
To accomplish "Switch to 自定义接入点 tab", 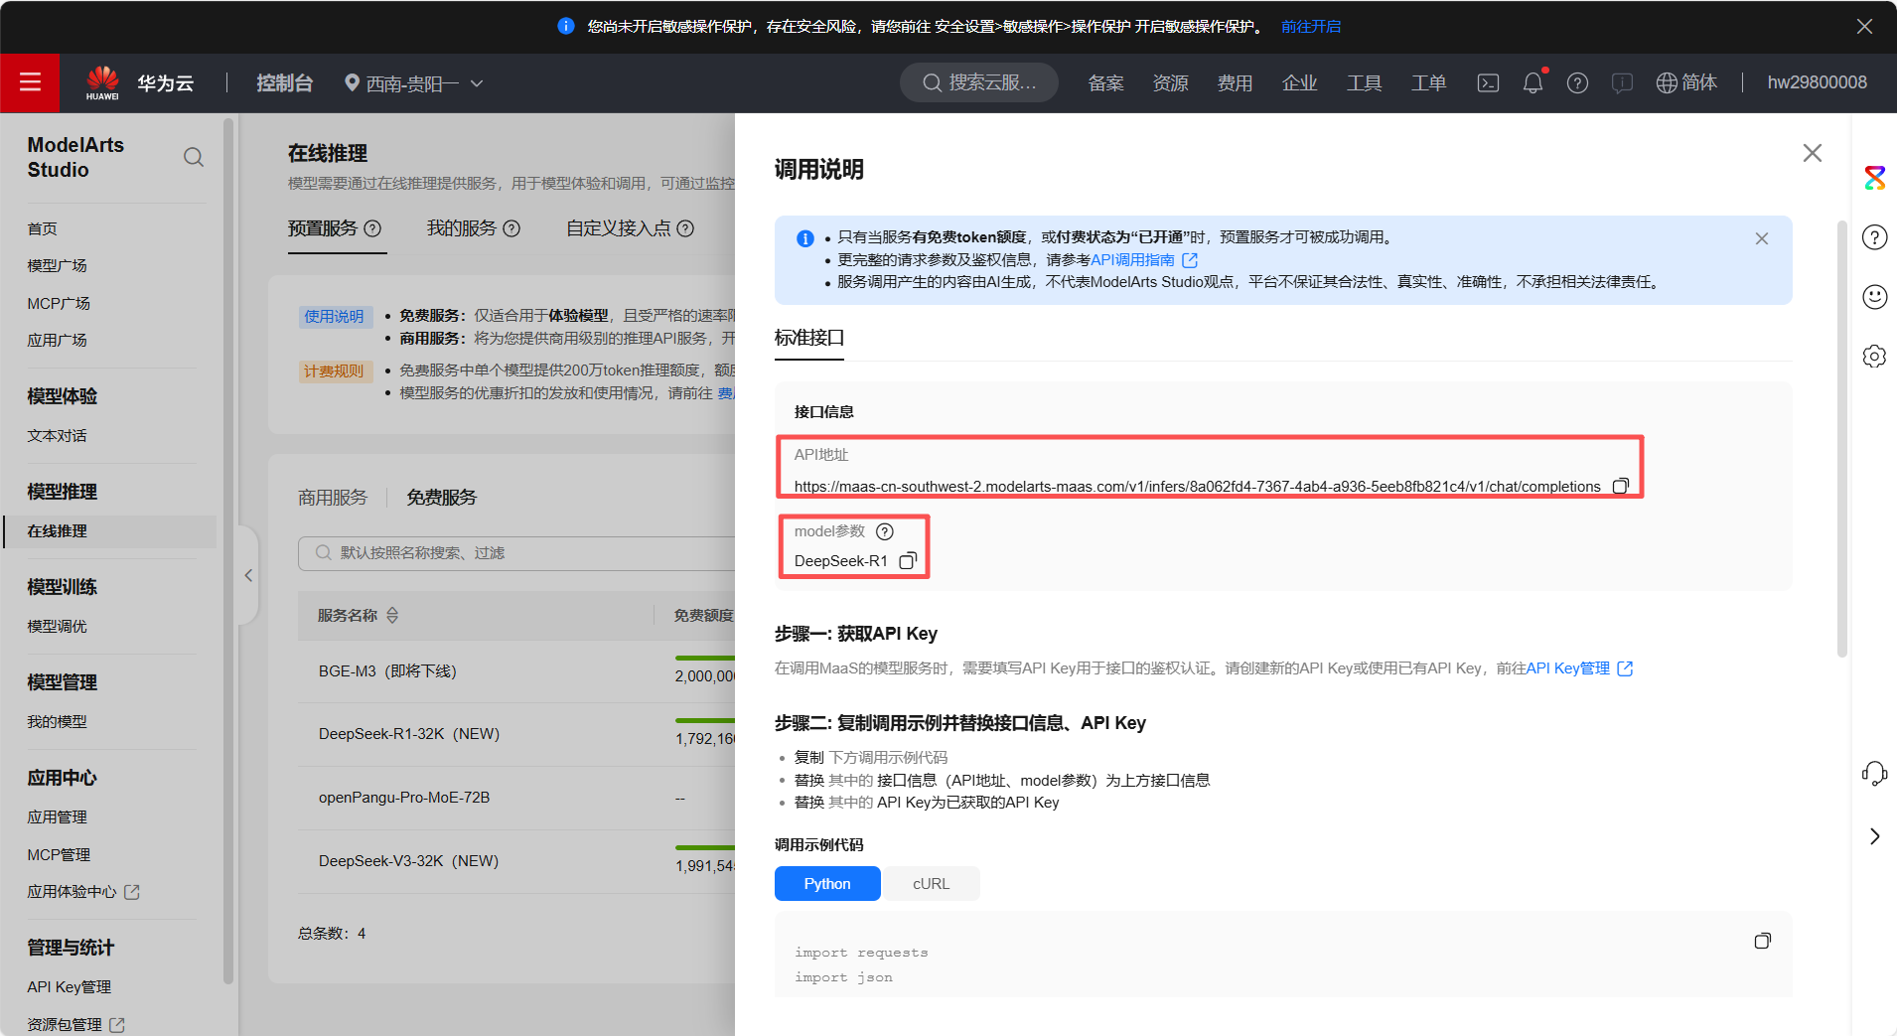I will click(619, 228).
